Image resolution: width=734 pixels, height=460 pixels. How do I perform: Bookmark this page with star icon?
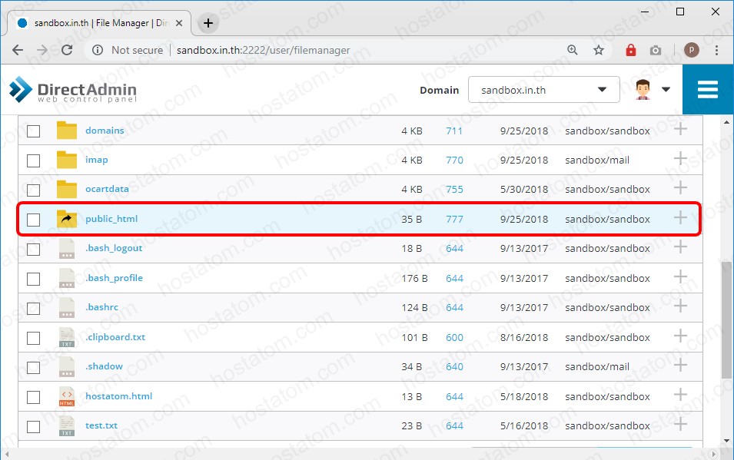[598, 50]
